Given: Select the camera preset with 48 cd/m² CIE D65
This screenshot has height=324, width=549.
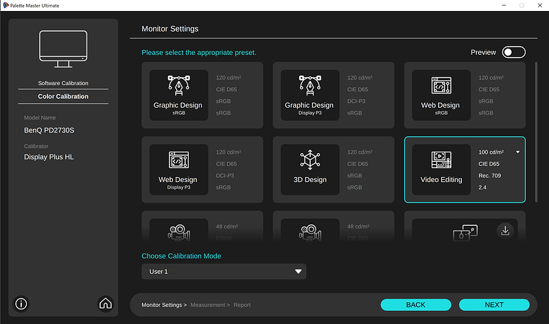Looking at the screenshot, I should 310,232.
